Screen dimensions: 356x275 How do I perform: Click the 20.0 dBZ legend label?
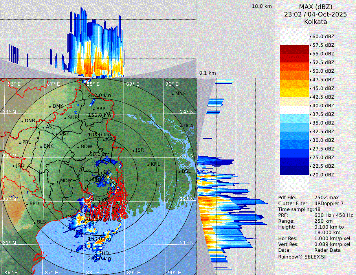[323, 175]
